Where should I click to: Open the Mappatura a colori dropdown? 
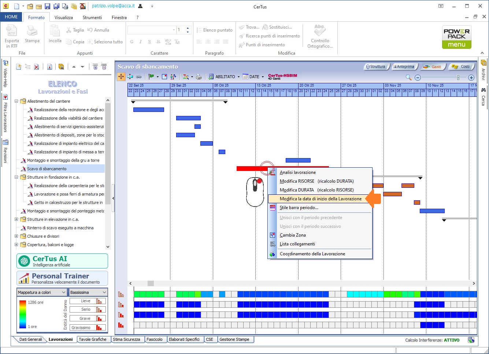pos(42,292)
